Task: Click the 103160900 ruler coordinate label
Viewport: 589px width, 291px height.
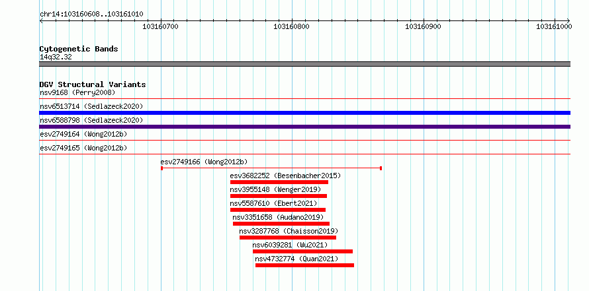Action: [x=424, y=26]
